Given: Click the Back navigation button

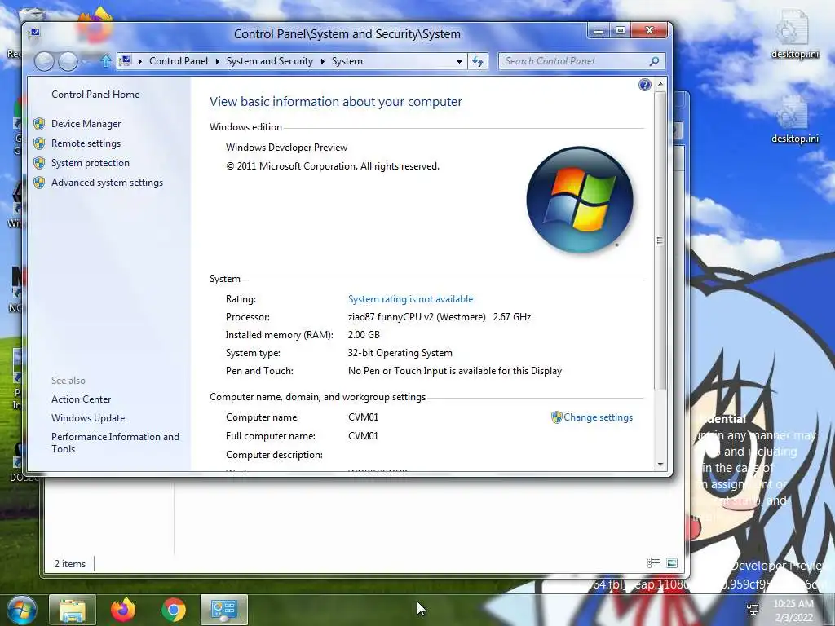Looking at the screenshot, I should tap(44, 61).
